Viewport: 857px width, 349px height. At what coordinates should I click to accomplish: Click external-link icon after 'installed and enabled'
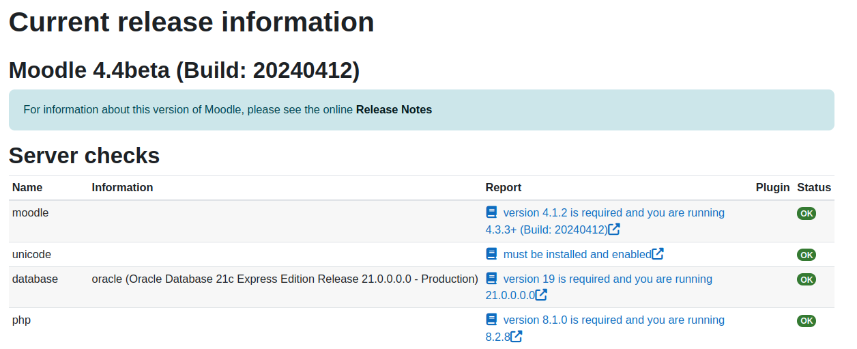(x=658, y=254)
